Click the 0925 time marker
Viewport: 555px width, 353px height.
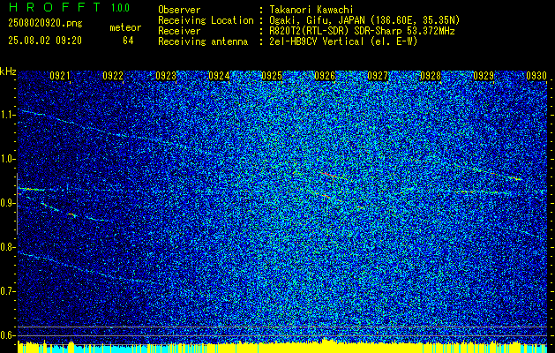point(272,76)
